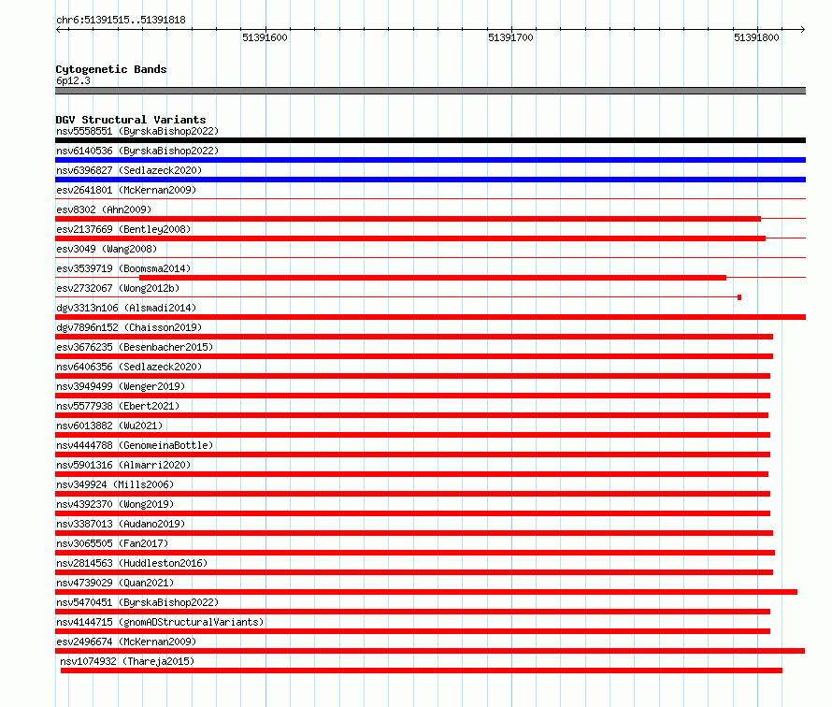Click the red nsv5577938 variant bar

click(411, 415)
